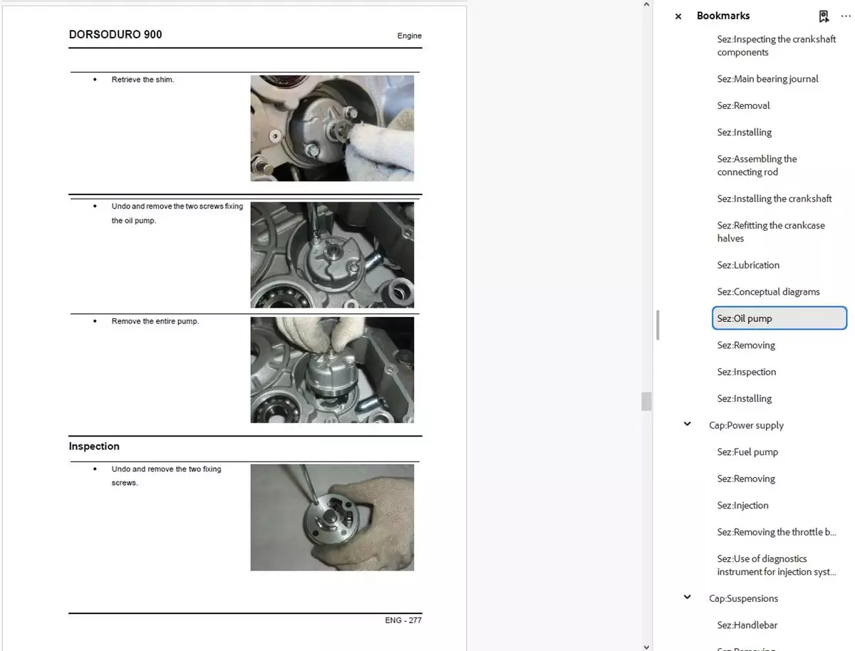Collapse the Cap:Power supply chapter
855x651 pixels.
click(x=687, y=425)
